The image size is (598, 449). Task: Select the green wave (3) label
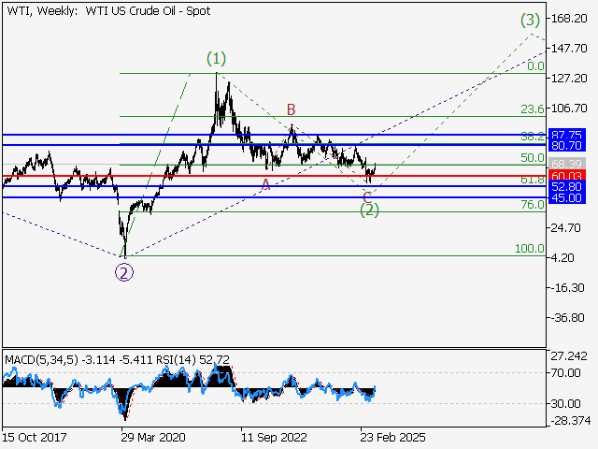(x=530, y=19)
